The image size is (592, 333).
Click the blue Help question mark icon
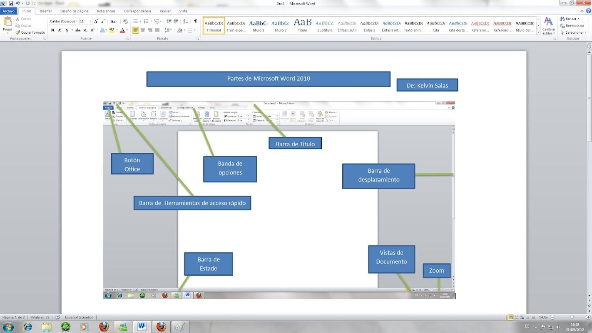(x=588, y=11)
